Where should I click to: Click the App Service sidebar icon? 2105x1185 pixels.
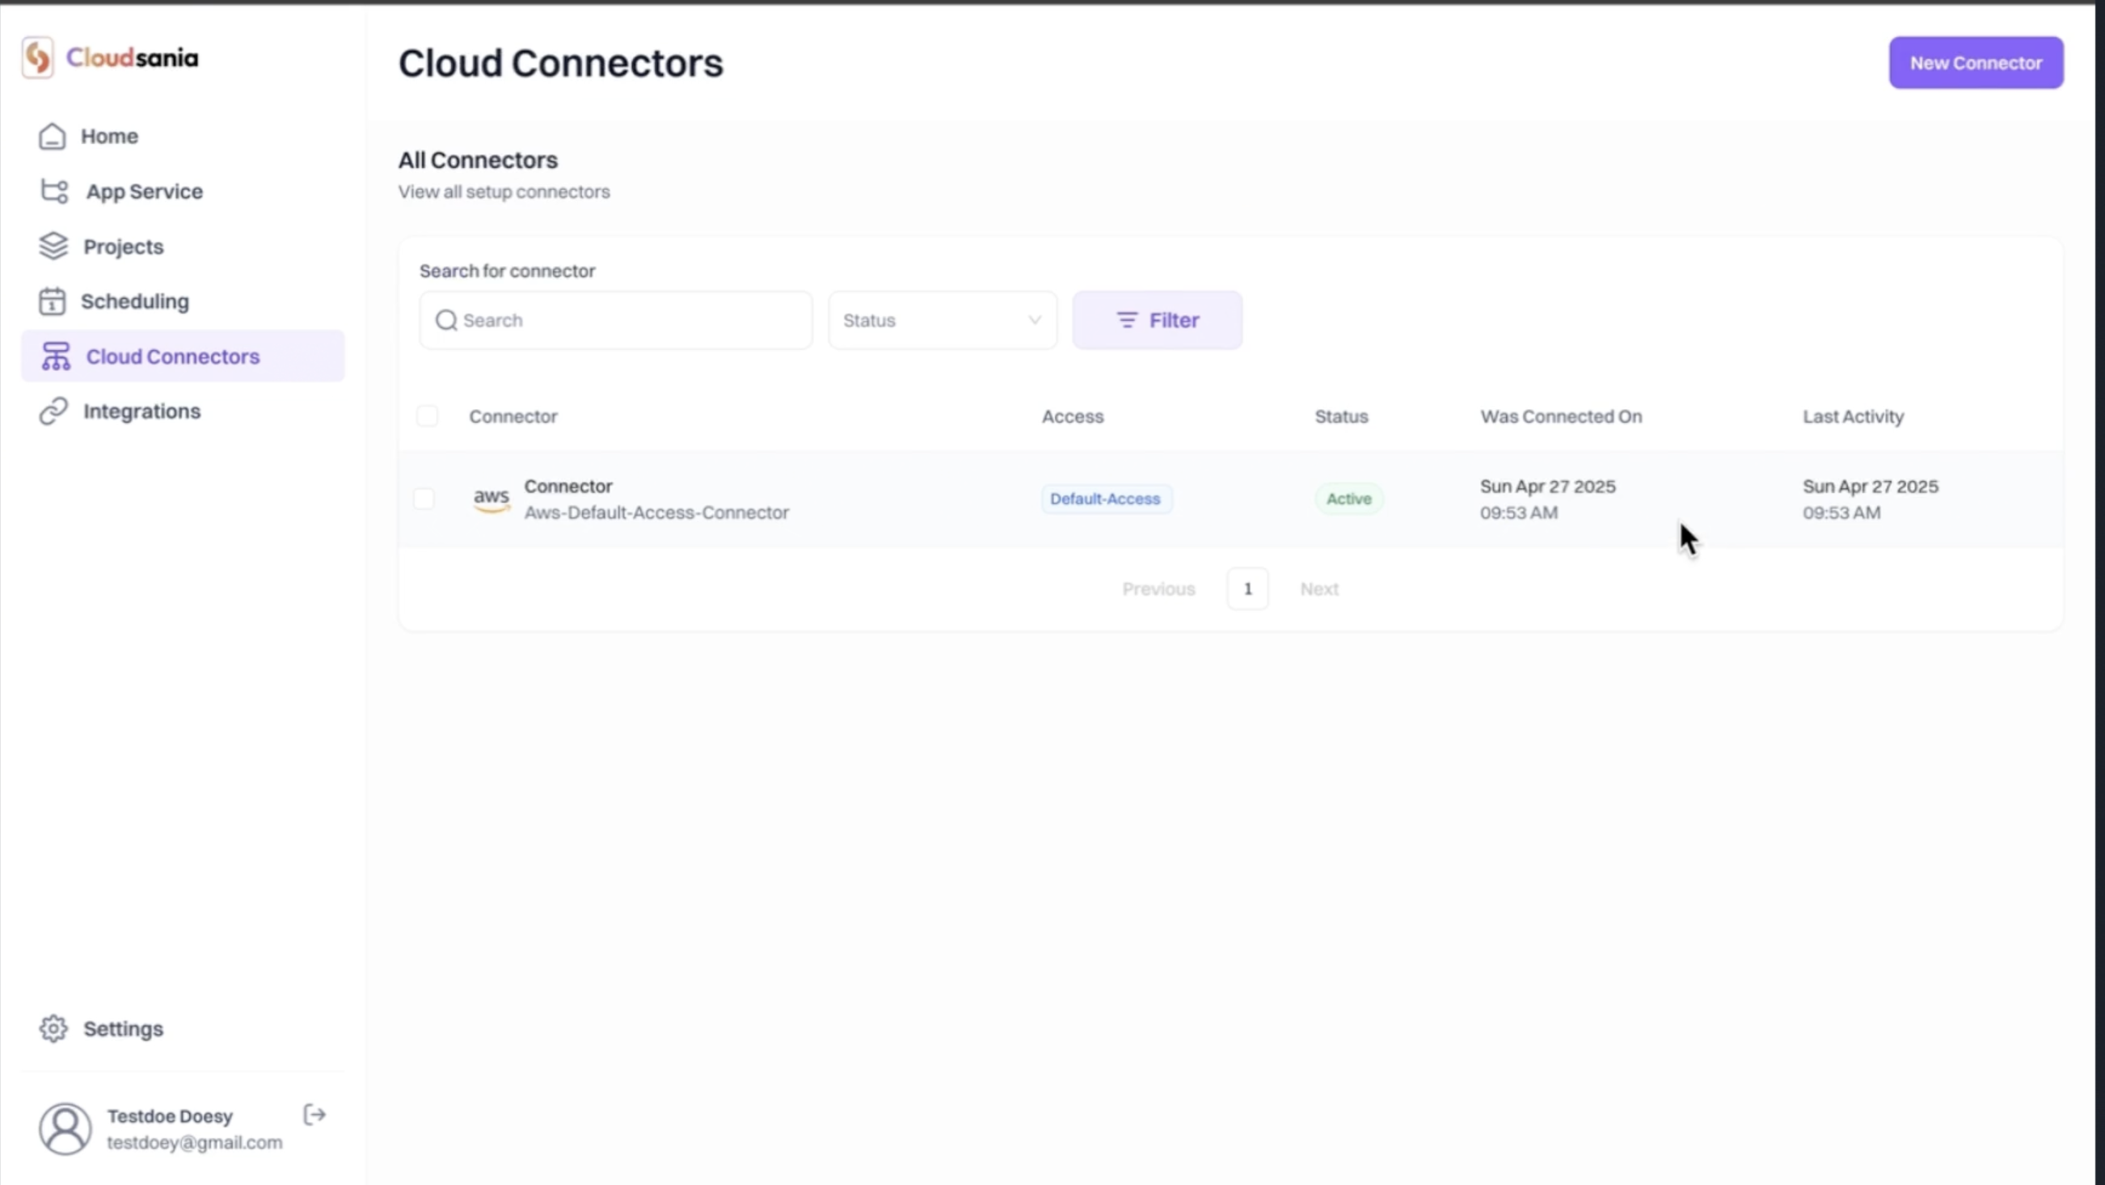click(54, 192)
